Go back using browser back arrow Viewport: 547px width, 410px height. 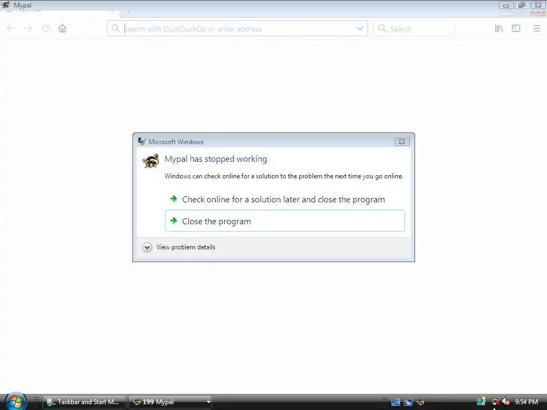point(11,29)
